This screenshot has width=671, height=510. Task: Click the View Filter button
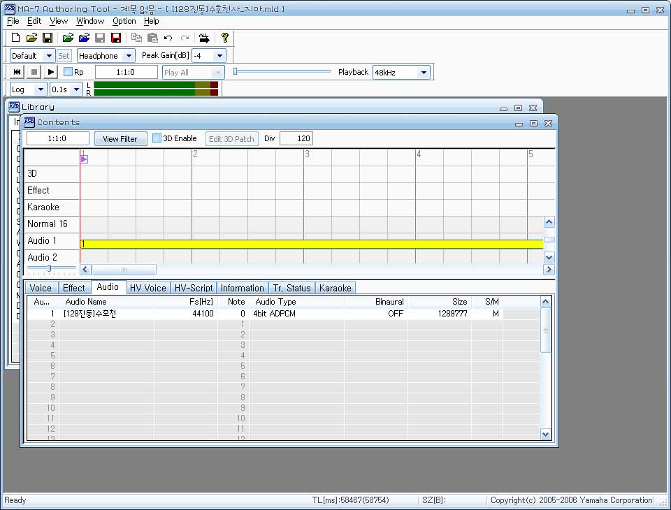coord(120,138)
